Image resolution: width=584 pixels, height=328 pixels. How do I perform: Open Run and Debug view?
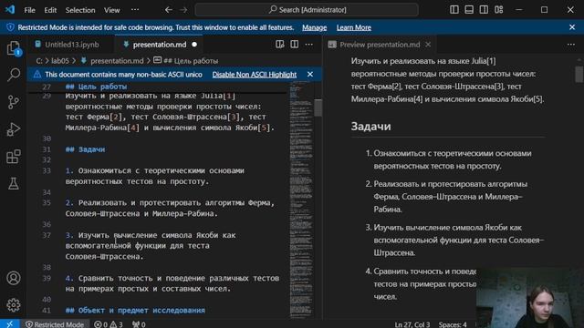tap(14, 129)
